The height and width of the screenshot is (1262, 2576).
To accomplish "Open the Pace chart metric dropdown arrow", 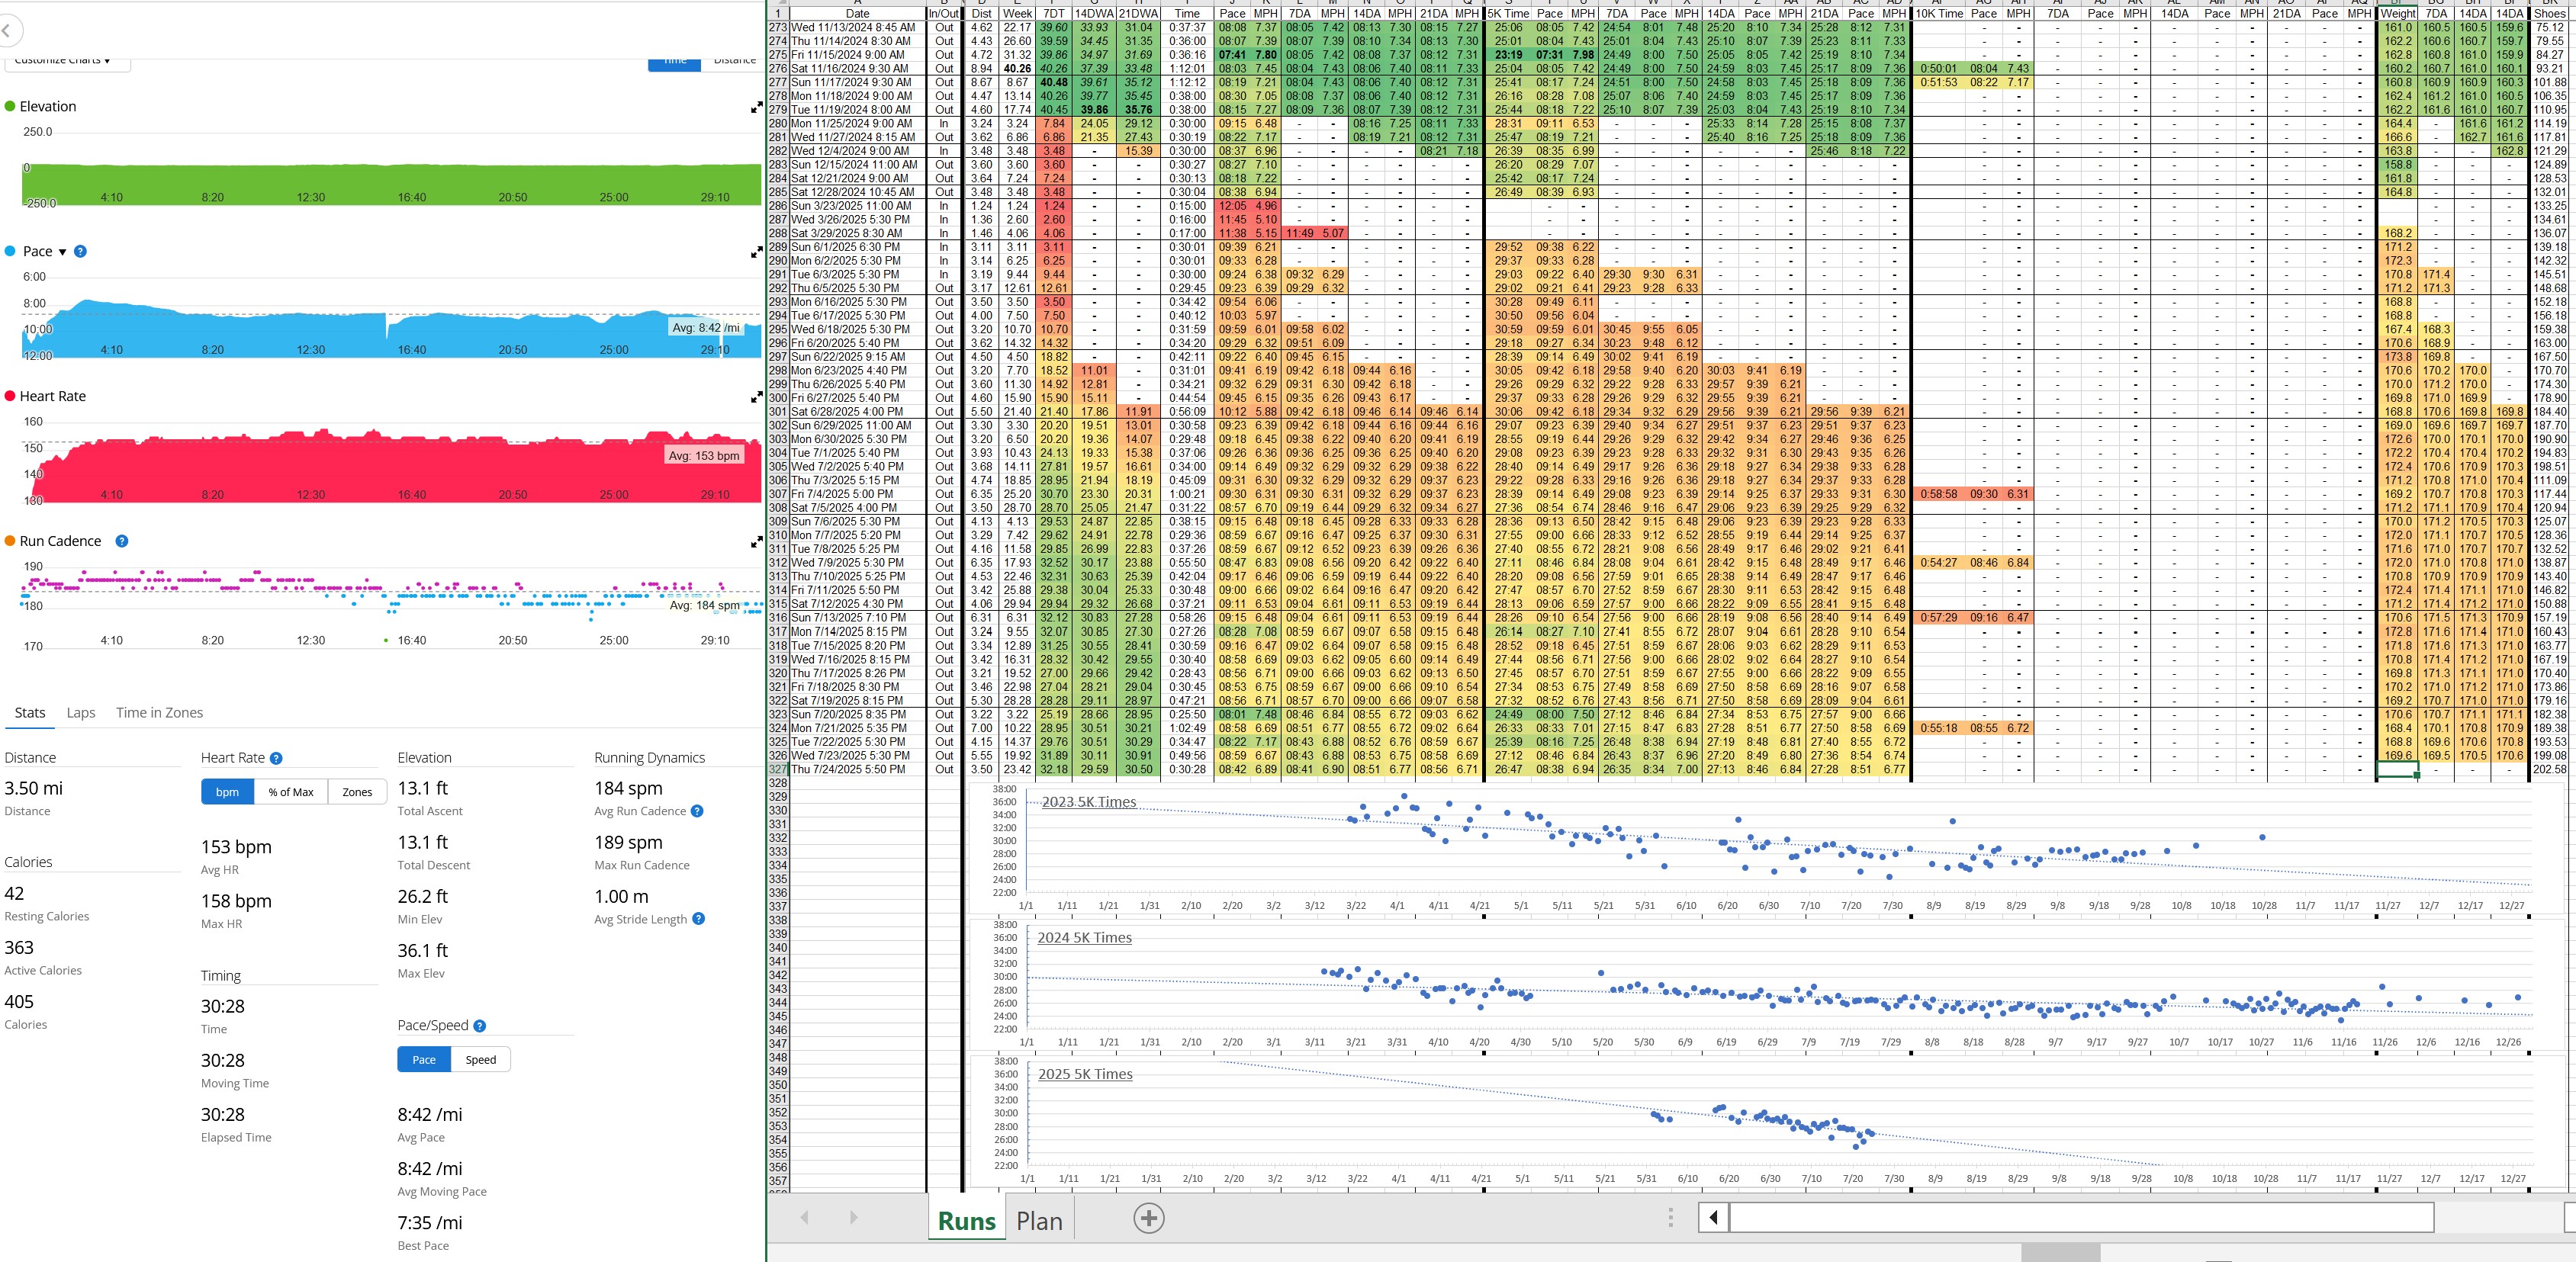I will click(x=63, y=252).
